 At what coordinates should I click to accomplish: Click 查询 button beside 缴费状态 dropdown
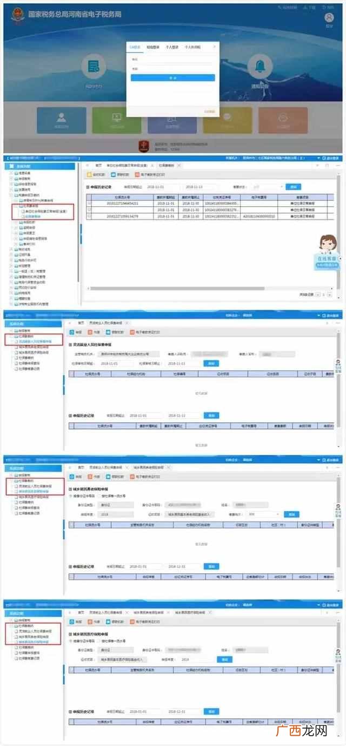pos(292,186)
